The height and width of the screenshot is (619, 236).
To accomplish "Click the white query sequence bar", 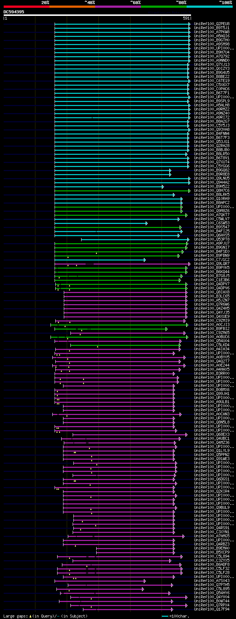I will pyautogui.click(x=97, y=15).
